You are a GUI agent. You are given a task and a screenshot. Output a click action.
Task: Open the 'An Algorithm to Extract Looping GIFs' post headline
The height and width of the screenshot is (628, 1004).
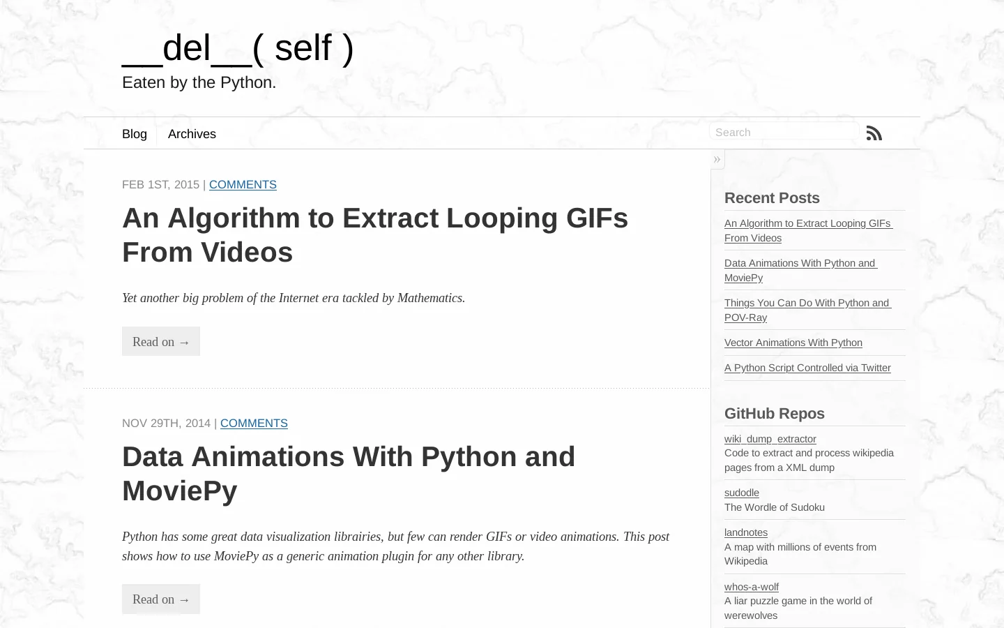375,235
